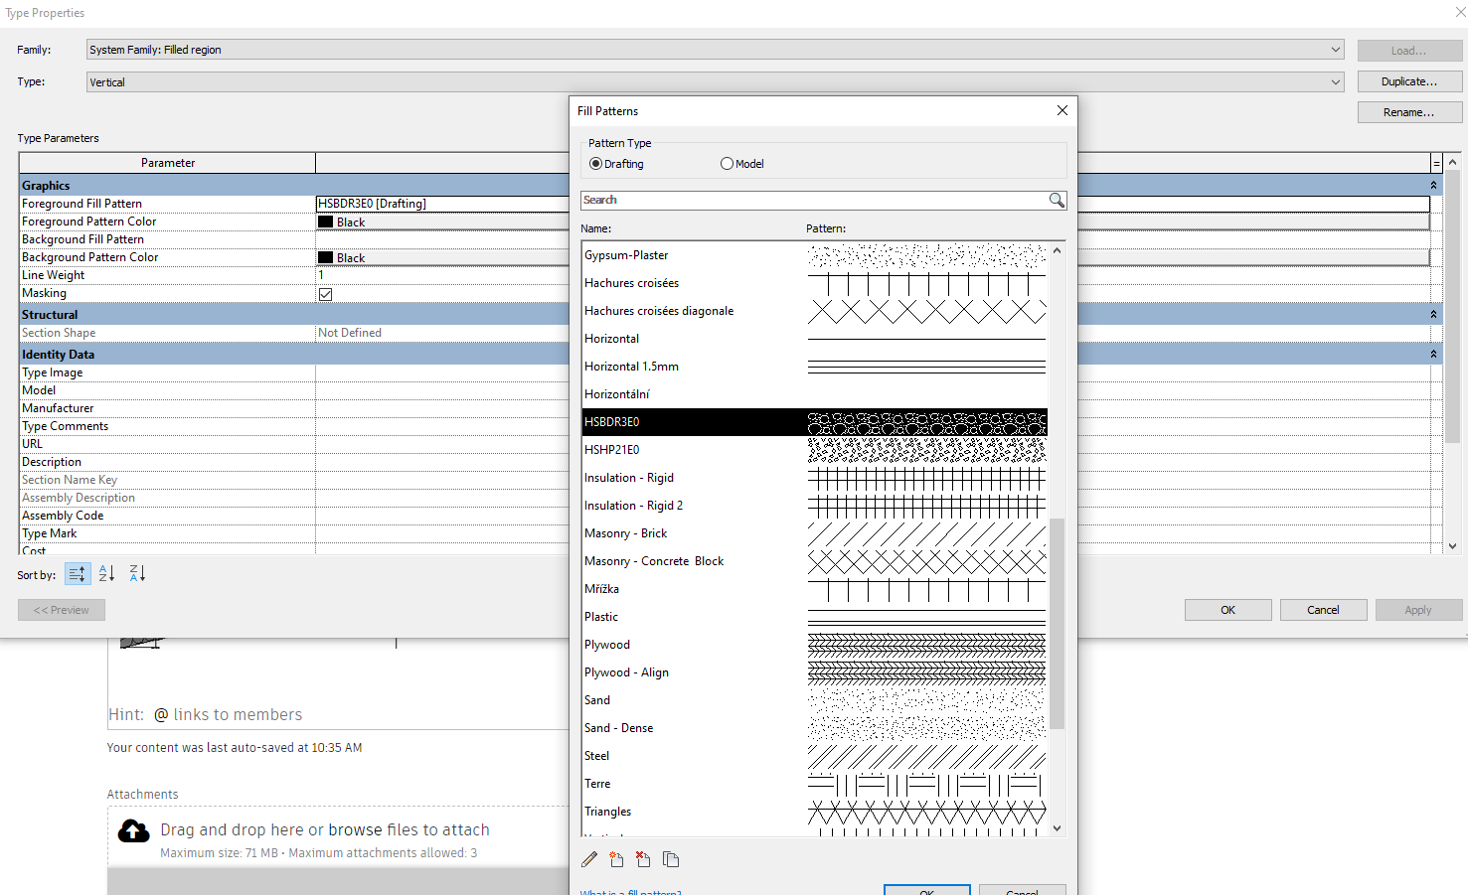This screenshot has height=895, width=1468.
Task: Edit the selected fill pattern with pencil icon
Action: (x=588, y=859)
